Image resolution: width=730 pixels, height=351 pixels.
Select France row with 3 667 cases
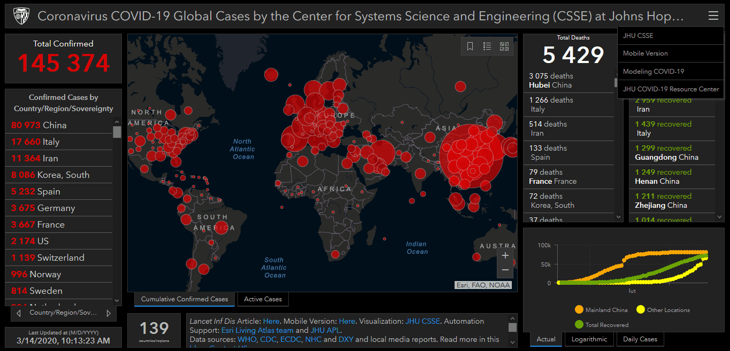pos(59,224)
